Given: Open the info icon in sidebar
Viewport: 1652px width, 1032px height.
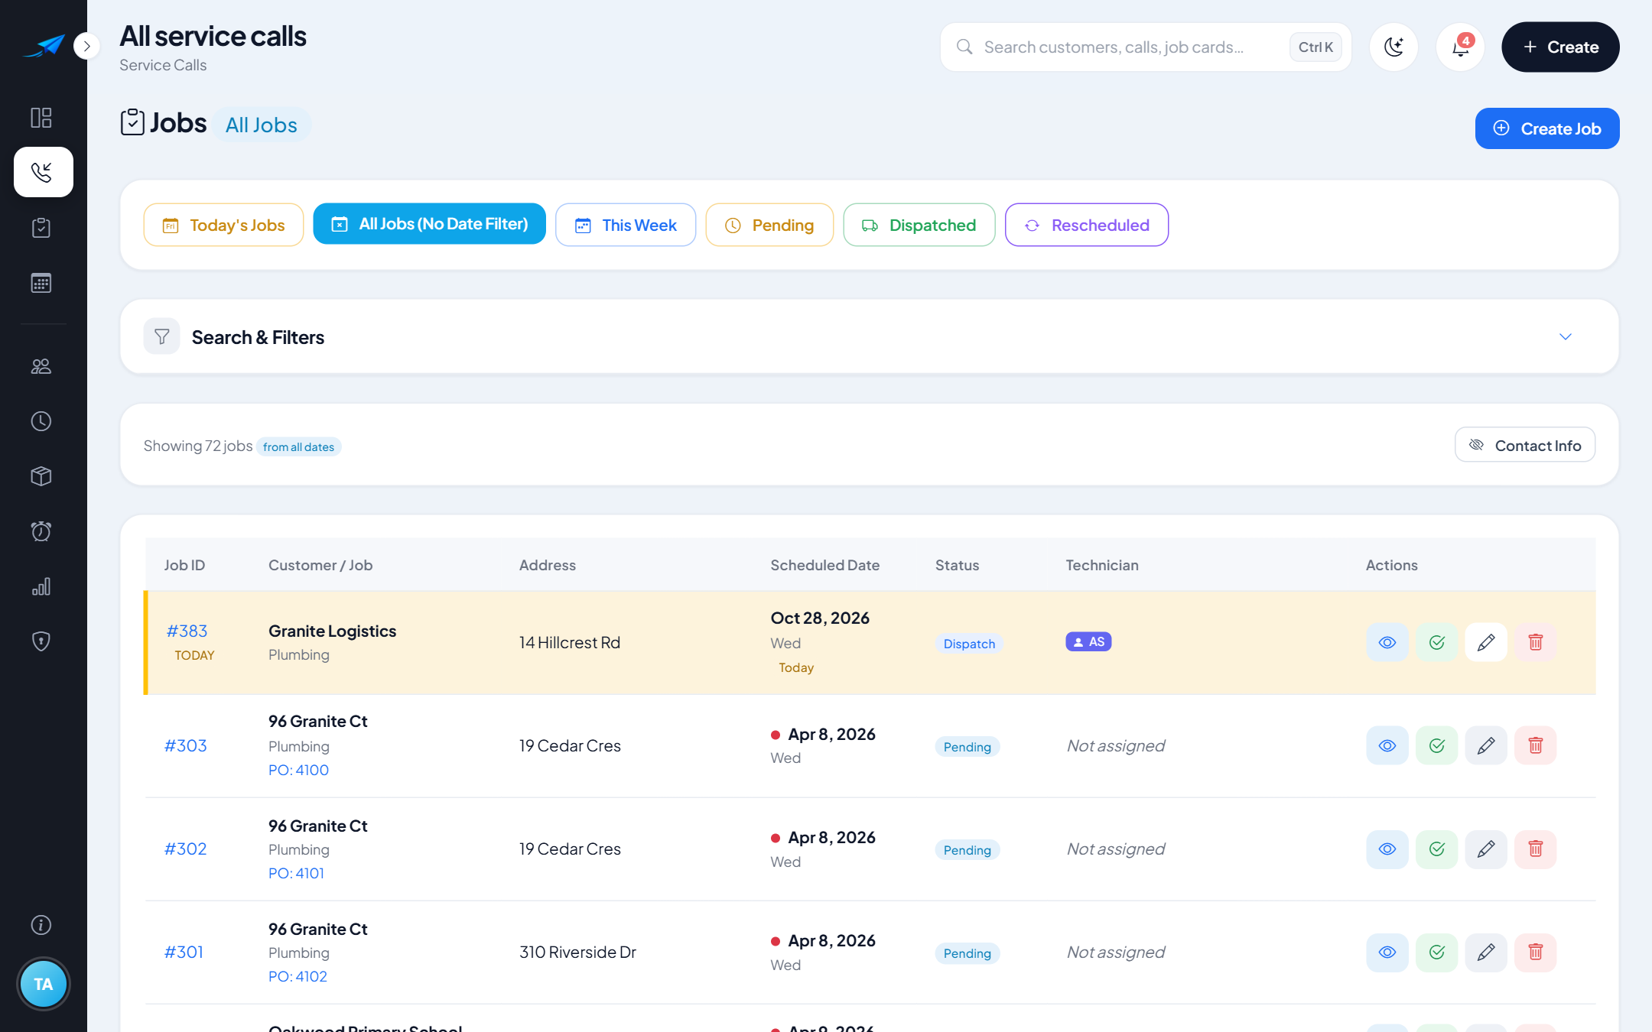Looking at the screenshot, I should pyautogui.click(x=41, y=925).
